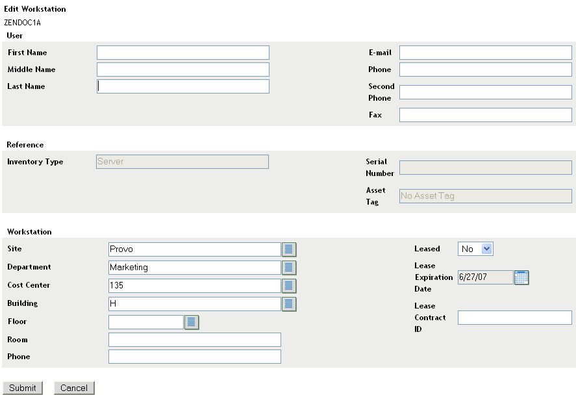Cancel editing the workstation
The height and width of the screenshot is (404, 576).
coord(74,388)
